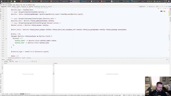Click the editor vertical scrollbar
The height and width of the screenshot is (96, 171).
169,33
